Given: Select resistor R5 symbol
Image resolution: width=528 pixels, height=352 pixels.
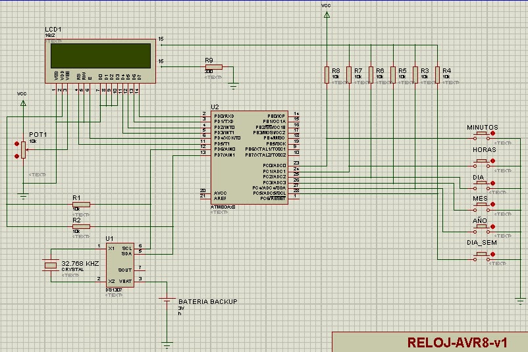Looking at the screenshot, I should click(x=393, y=75).
